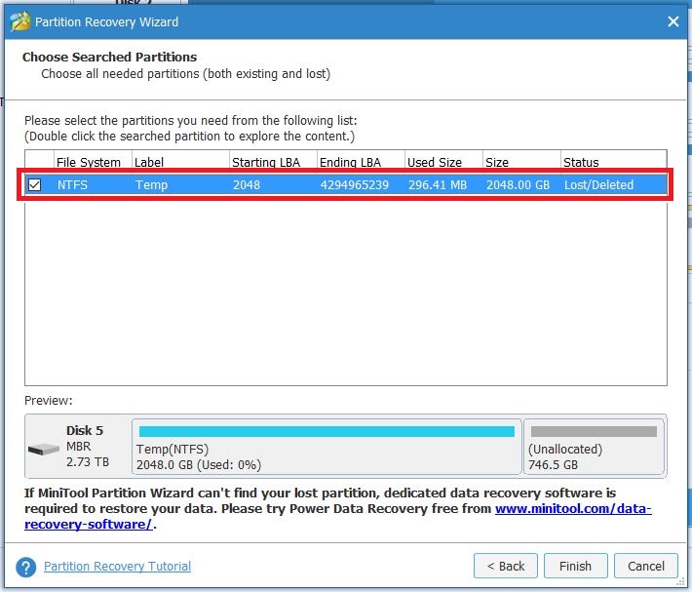Click the blue question mark help icon
692x592 pixels.
(26, 567)
